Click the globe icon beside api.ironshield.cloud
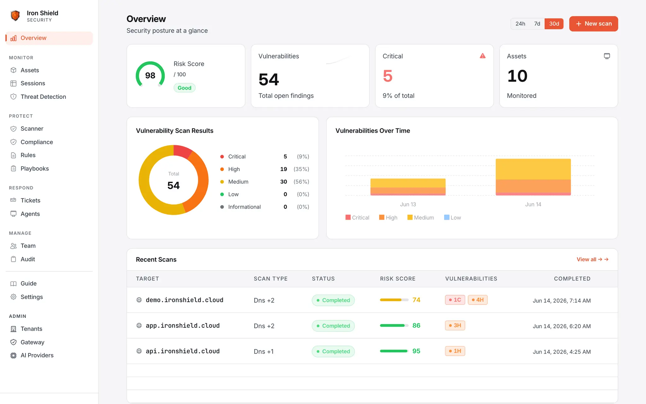The image size is (646, 404). tap(139, 351)
